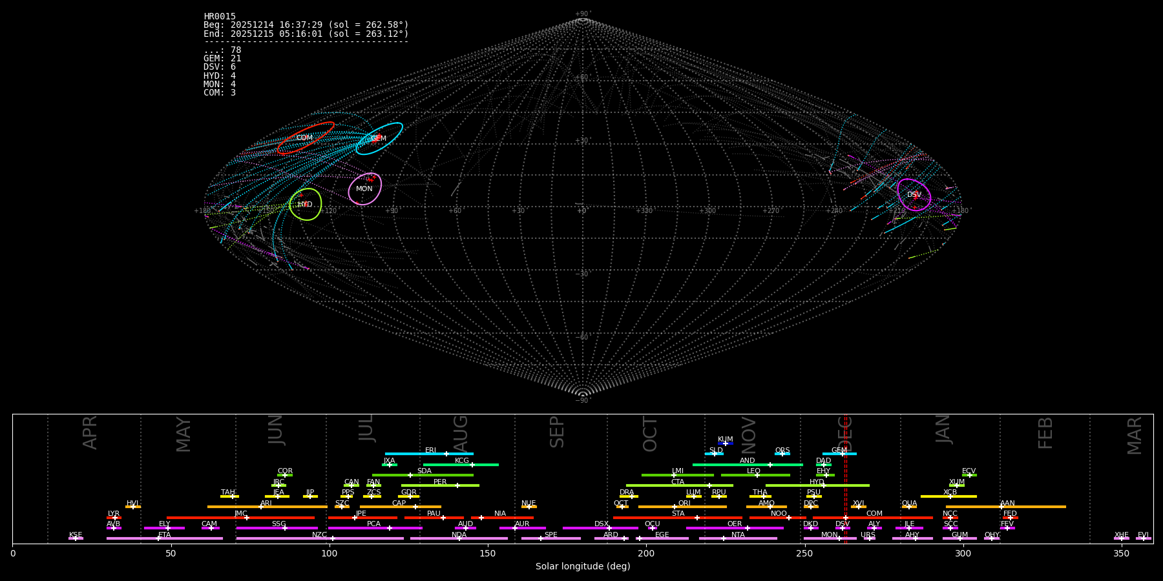Click the 'GEM: 21' count in legend
The width and height of the screenshot is (1163, 581).
point(222,58)
